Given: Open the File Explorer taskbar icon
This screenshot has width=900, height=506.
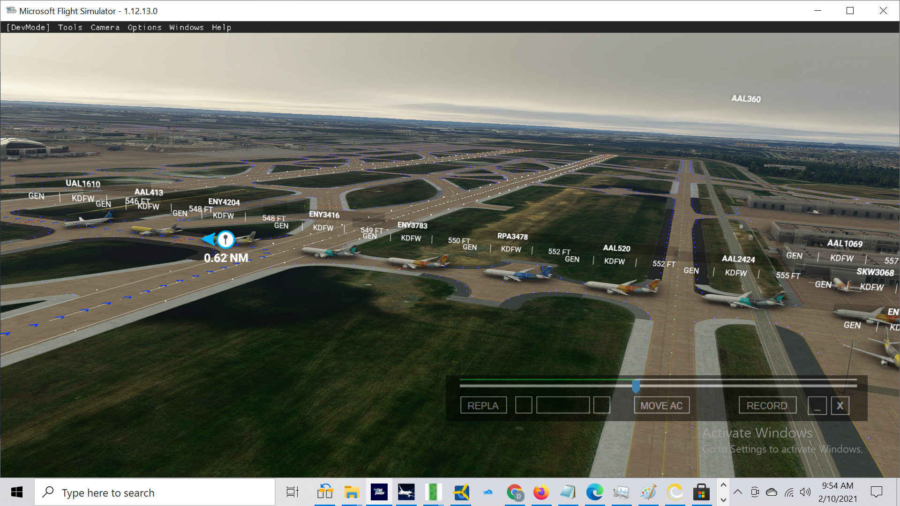Looking at the screenshot, I should (x=352, y=492).
